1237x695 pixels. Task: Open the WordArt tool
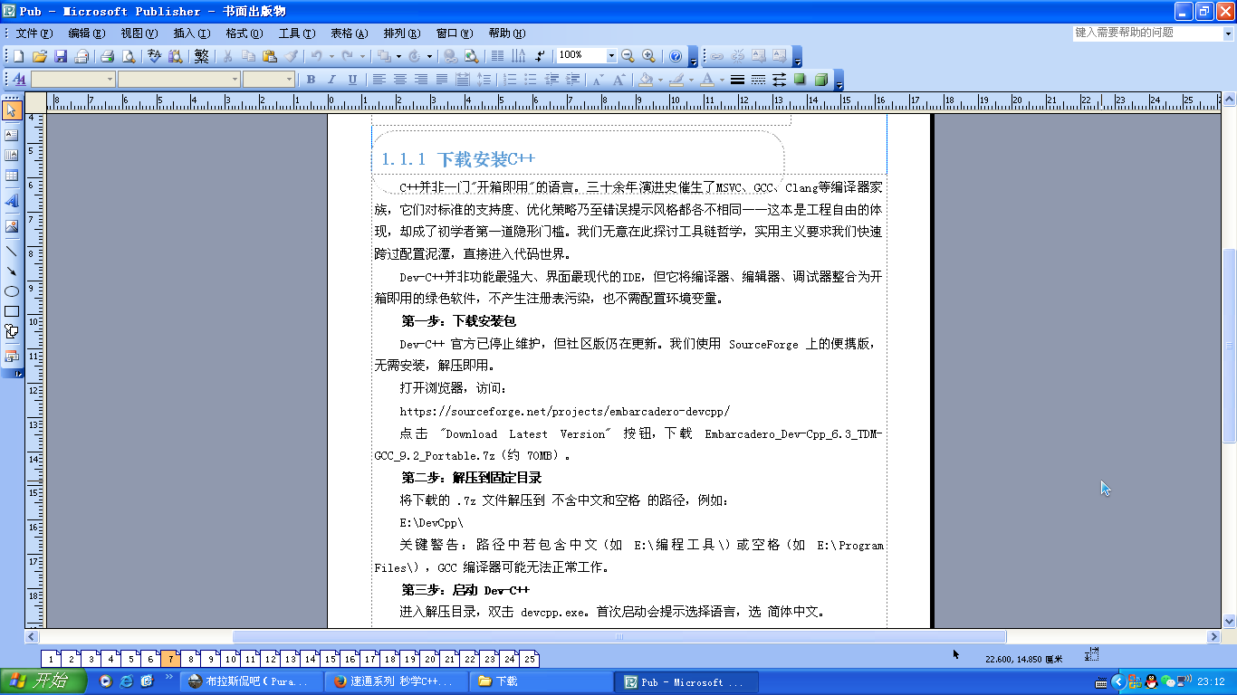[12, 200]
